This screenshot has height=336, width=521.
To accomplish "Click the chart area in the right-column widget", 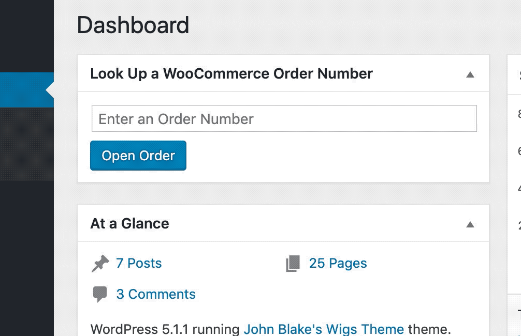I will point(515,196).
